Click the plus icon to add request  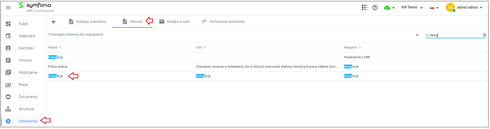coord(417,35)
